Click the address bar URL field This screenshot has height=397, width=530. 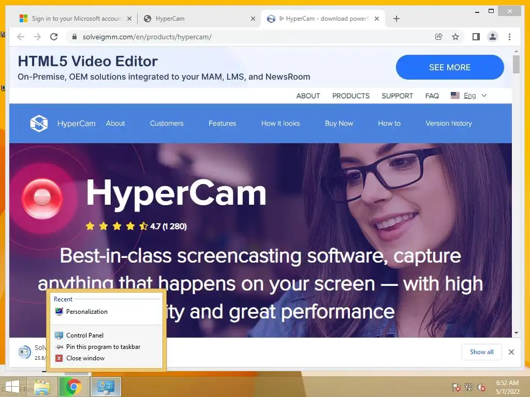(x=250, y=37)
